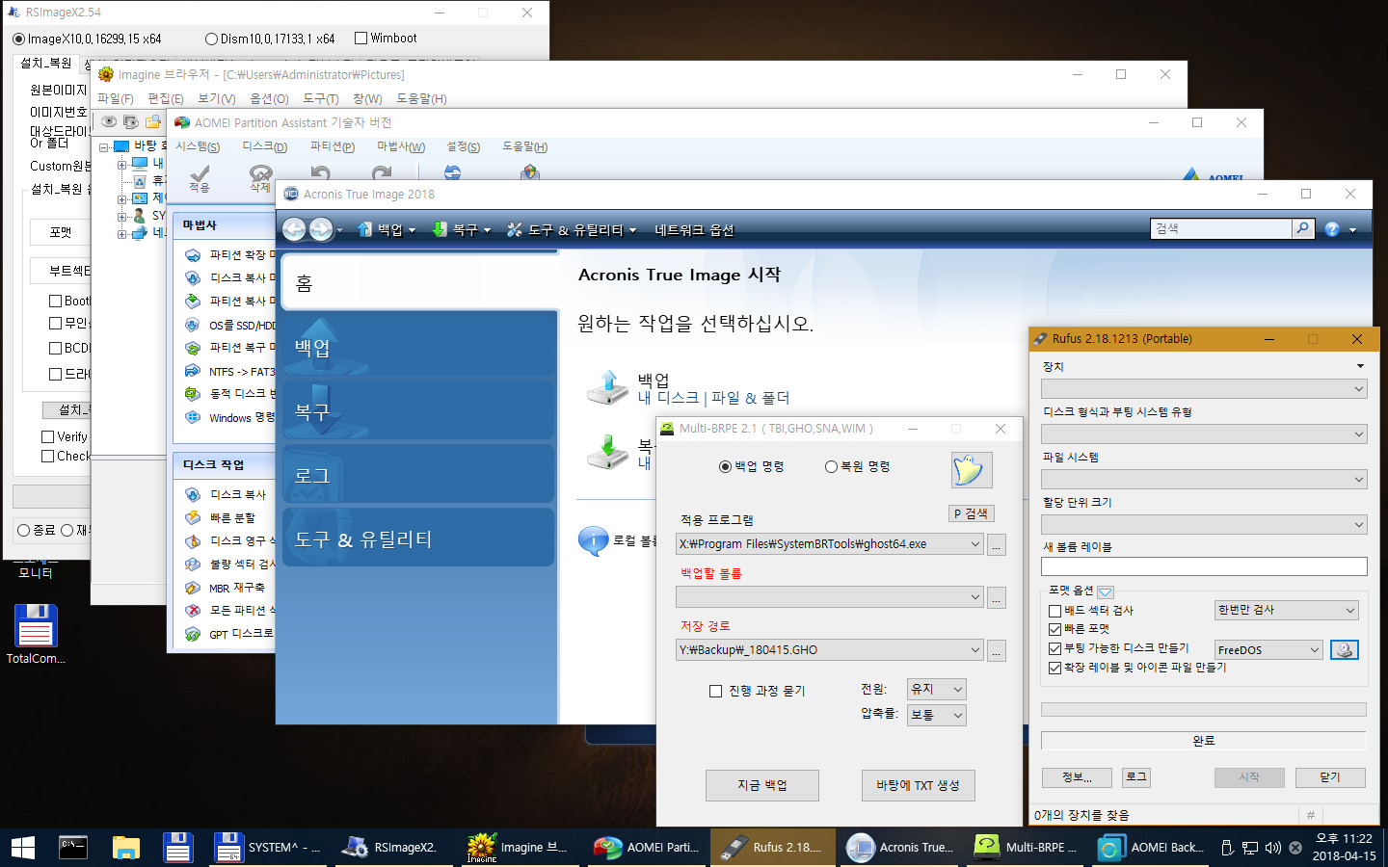Click Acronis forward navigation arrow
Screen dimensions: 1388x867
coord(321,229)
